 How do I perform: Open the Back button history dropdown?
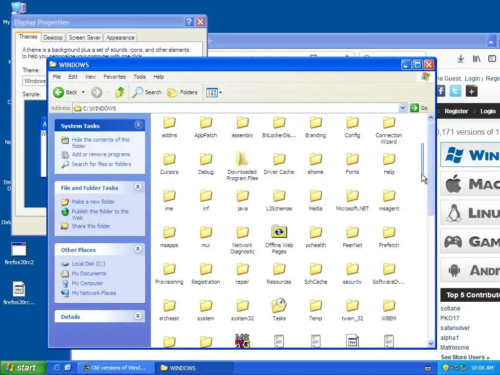83,92
